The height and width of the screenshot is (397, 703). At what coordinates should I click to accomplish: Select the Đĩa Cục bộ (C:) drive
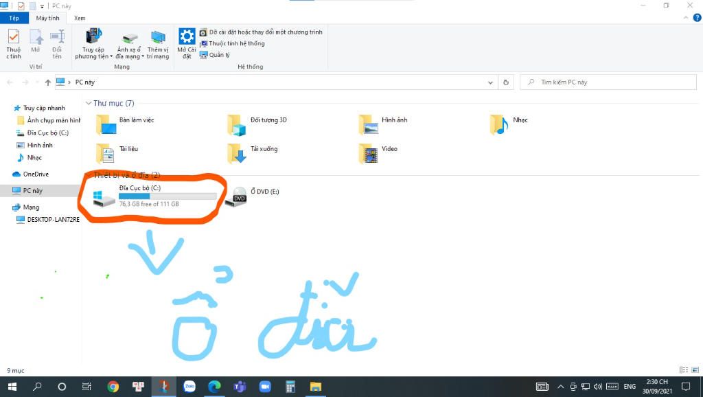coord(154,196)
